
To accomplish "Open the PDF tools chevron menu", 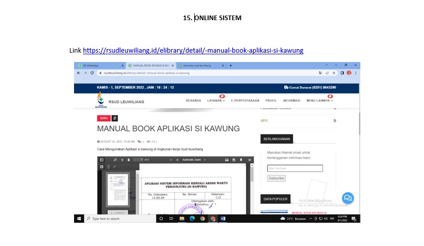I will (x=250, y=160).
